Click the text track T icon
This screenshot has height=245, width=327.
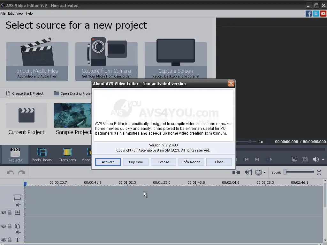(18, 240)
